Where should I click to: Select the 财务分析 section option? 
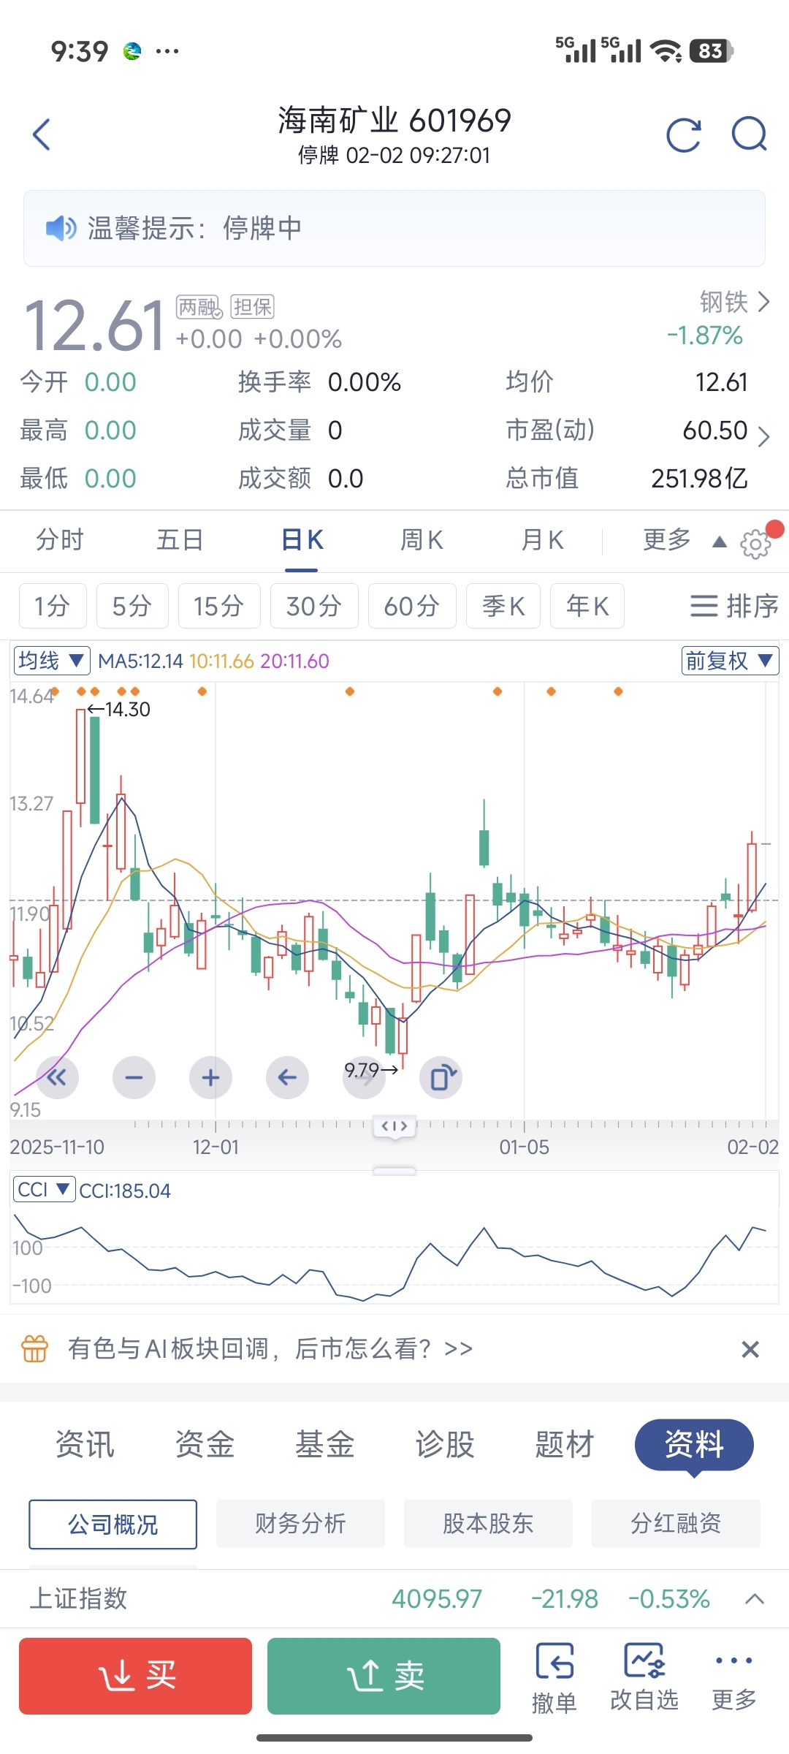(x=300, y=1524)
